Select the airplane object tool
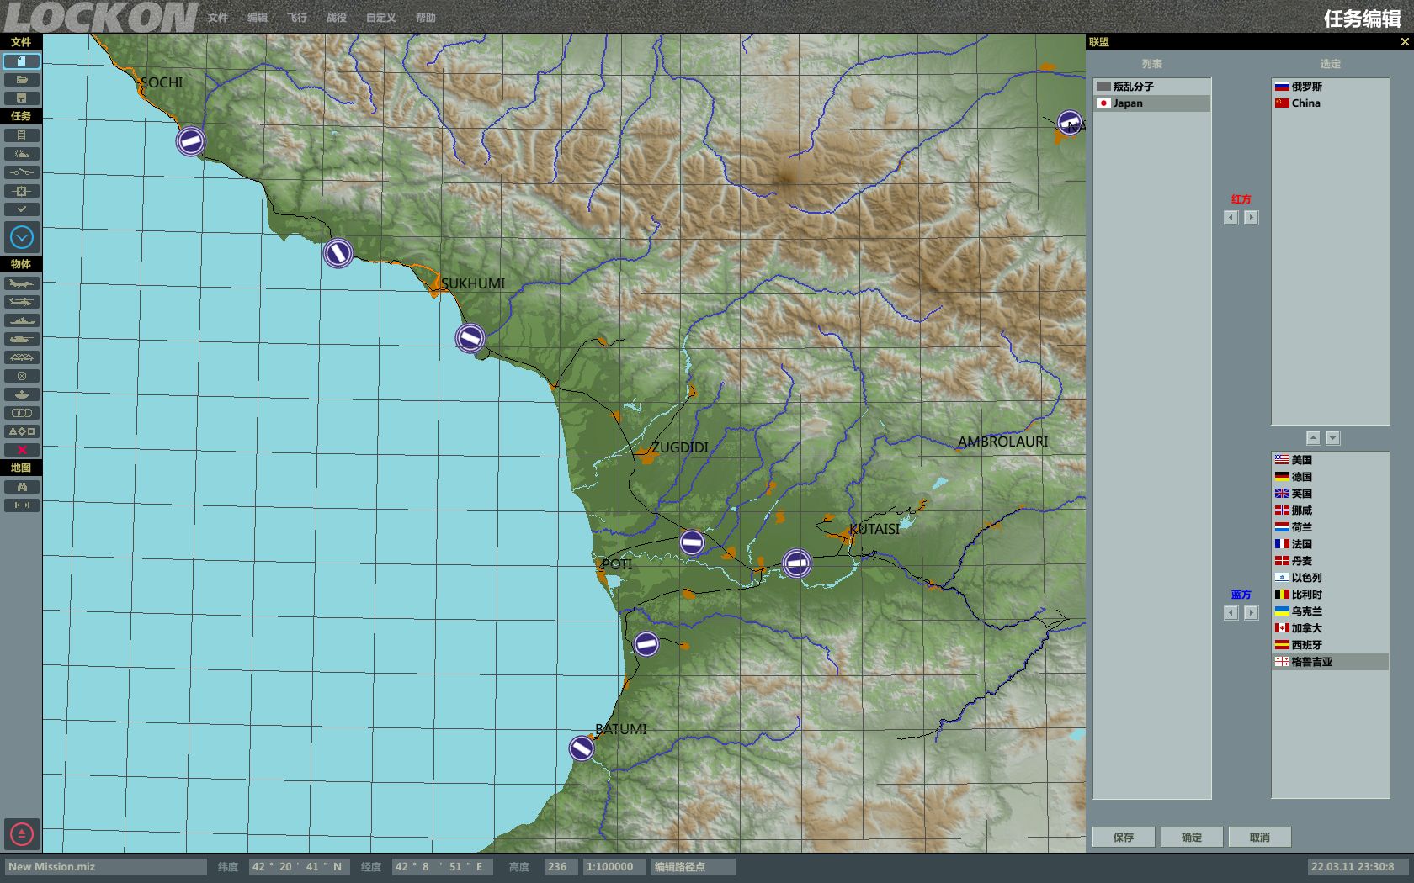This screenshot has height=883, width=1414. point(21,283)
